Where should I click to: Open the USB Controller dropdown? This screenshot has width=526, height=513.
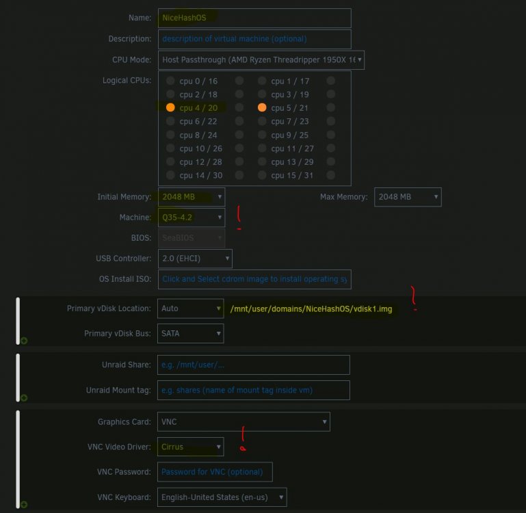[x=195, y=259]
